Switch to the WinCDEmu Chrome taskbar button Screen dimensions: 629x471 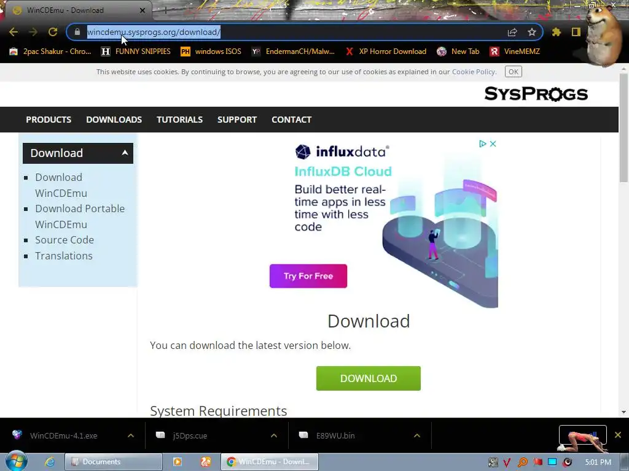tap(270, 462)
